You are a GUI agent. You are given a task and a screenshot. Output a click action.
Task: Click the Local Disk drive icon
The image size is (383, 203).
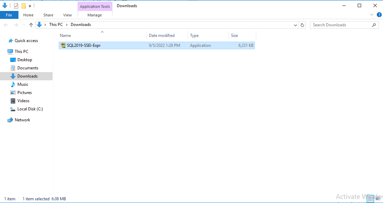pyautogui.click(x=13, y=109)
